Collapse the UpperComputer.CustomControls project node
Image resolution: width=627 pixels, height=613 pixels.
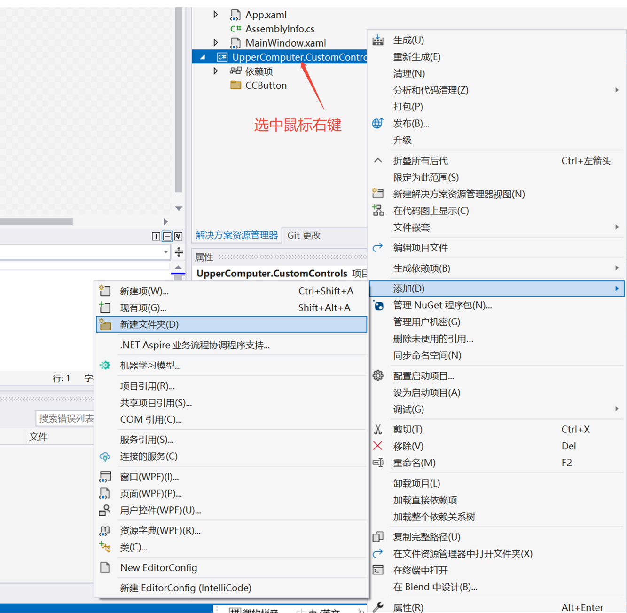tap(203, 57)
